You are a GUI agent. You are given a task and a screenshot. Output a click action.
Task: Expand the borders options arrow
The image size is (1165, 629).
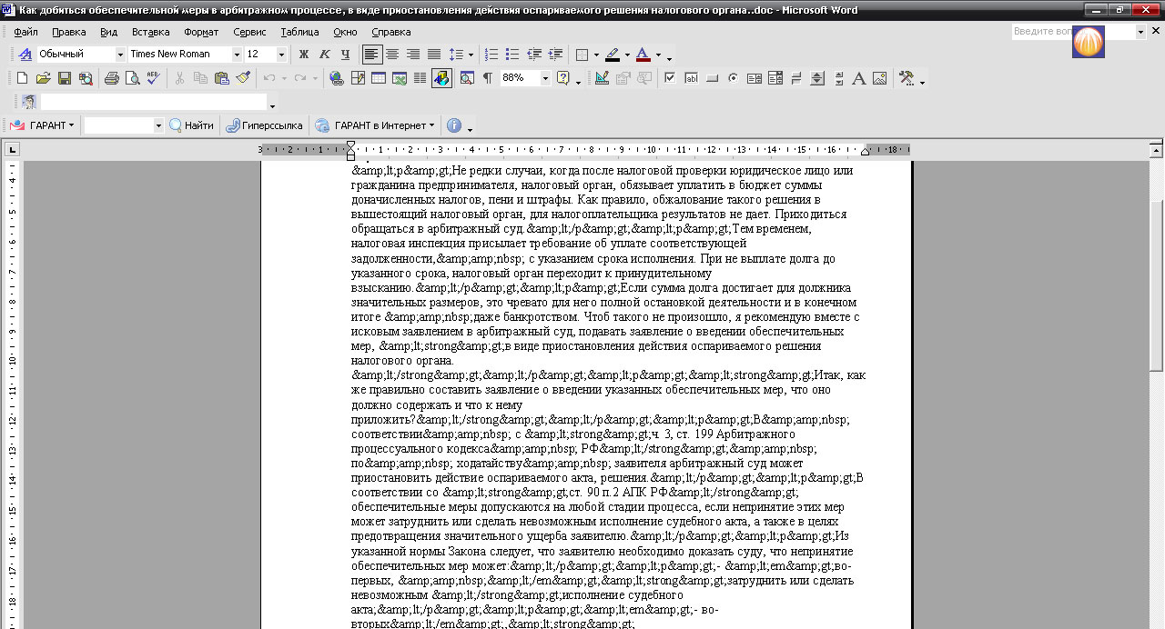595,55
